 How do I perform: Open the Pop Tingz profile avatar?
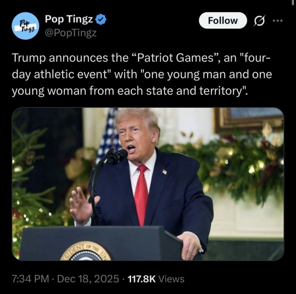[x=25, y=26]
